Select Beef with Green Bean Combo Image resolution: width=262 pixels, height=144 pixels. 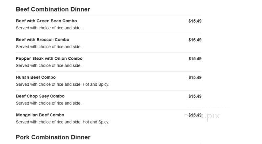[x=47, y=21]
